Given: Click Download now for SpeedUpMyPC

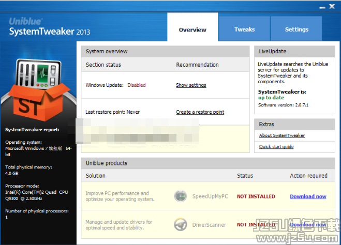Looking at the screenshot, I should [308, 196].
